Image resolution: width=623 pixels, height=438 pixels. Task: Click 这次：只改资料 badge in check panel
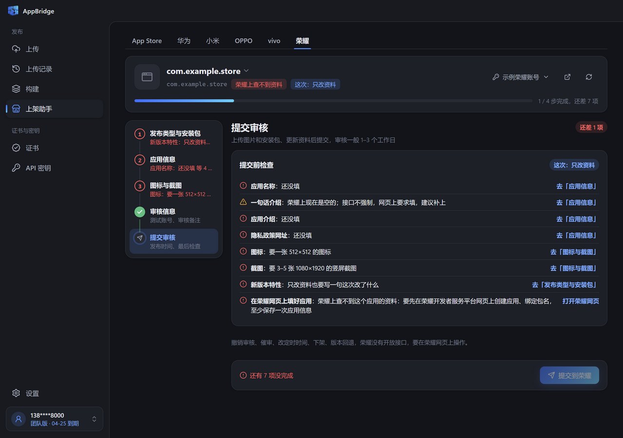(x=574, y=165)
